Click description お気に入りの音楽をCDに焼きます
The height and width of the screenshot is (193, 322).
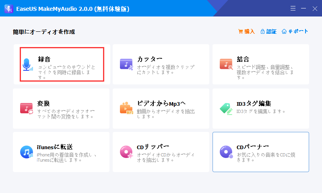tap(266, 157)
